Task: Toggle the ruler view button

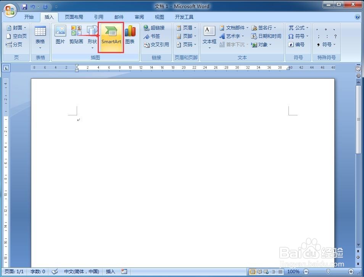Action: pos(358,68)
